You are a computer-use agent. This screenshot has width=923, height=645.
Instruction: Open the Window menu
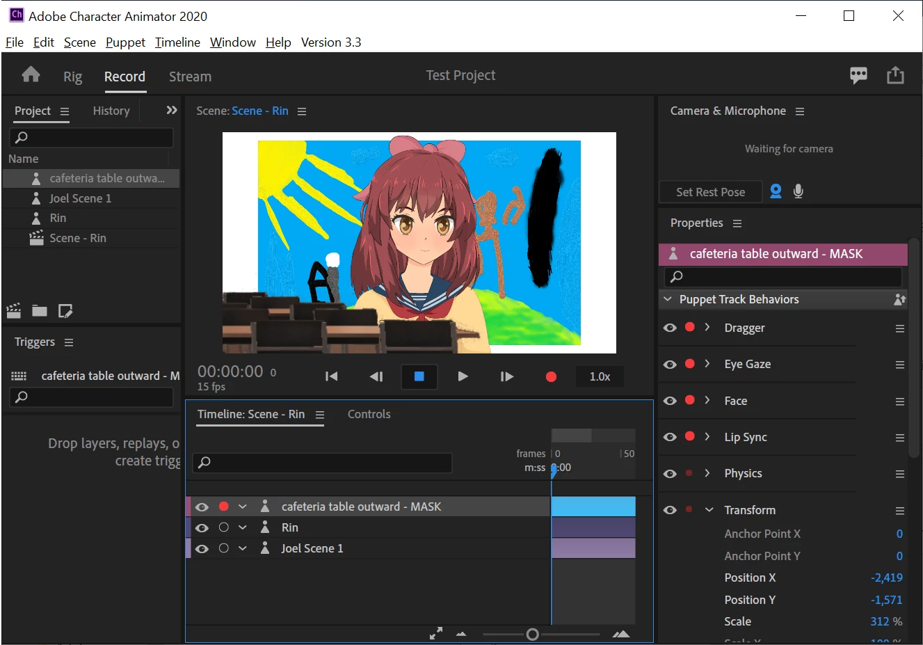click(233, 42)
